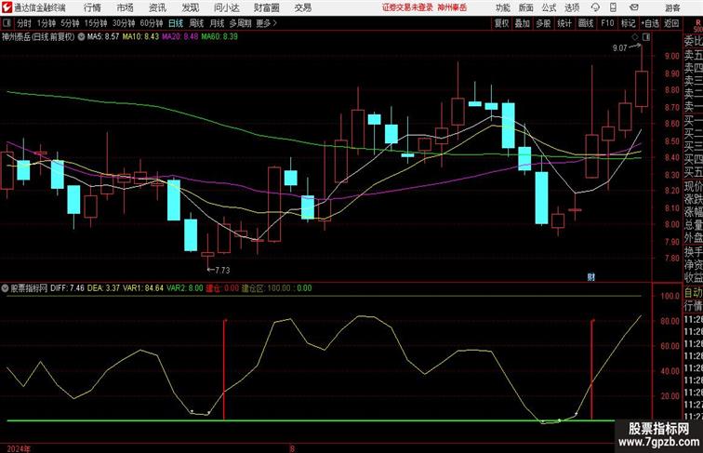Click the 叠加 toolbar button
This screenshot has height=453, width=703.
click(523, 23)
